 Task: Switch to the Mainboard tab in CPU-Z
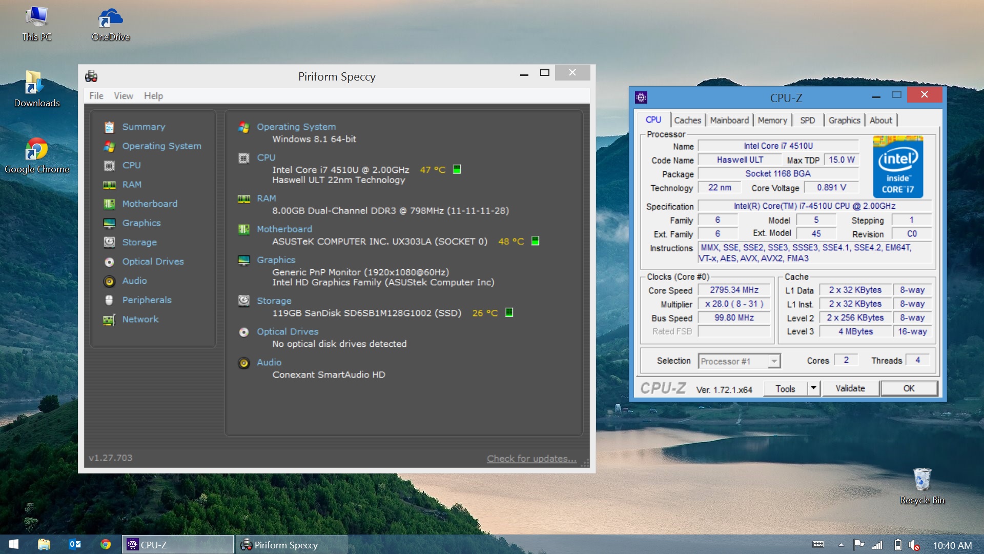pos(729,120)
